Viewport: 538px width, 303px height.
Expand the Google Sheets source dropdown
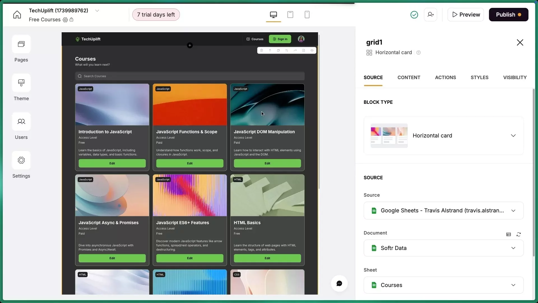point(513,210)
